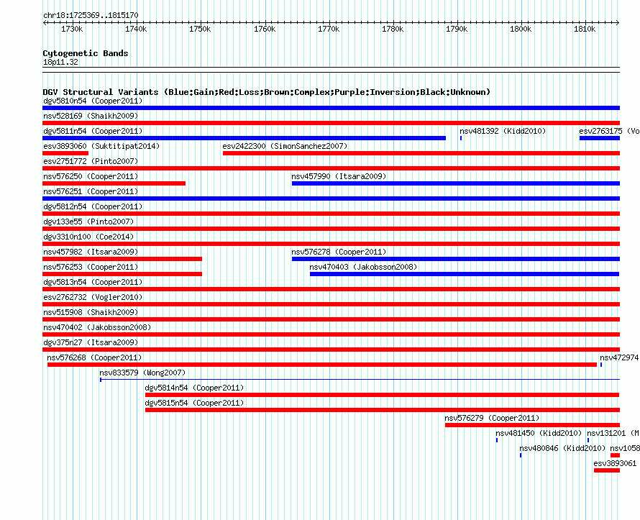Screen dimensions: 640x520
Task: Select dgv3310n100 (Coe2014) label
Action: click(88, 237)
